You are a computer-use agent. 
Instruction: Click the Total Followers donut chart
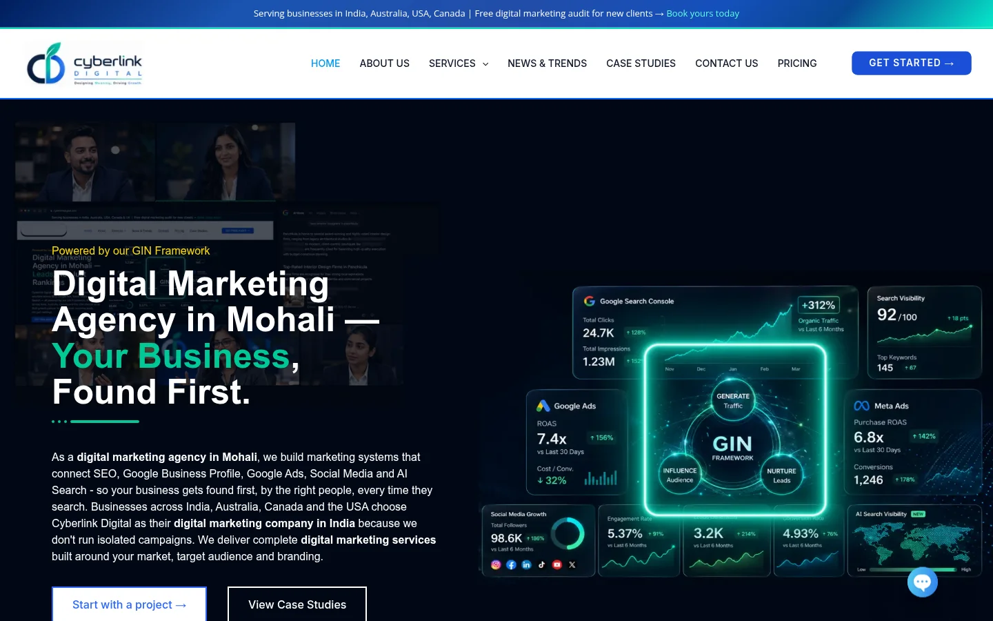tap(568, 533)
